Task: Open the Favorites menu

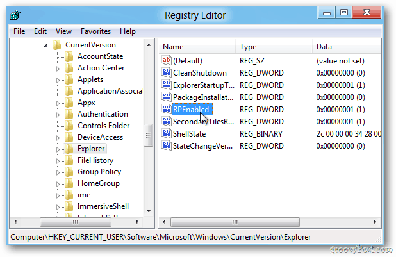Action: click(95, 31)
